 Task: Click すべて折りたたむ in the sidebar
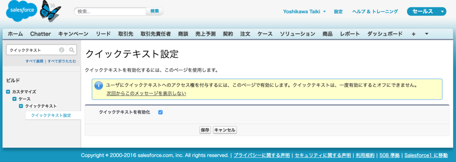point(62,61)
